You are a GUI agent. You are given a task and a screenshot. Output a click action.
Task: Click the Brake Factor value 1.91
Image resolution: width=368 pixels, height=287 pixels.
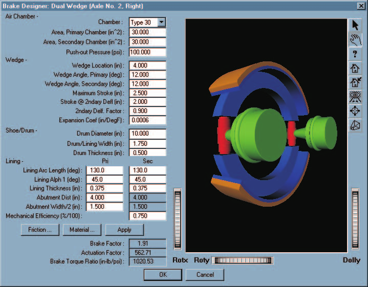click(147, 244)
